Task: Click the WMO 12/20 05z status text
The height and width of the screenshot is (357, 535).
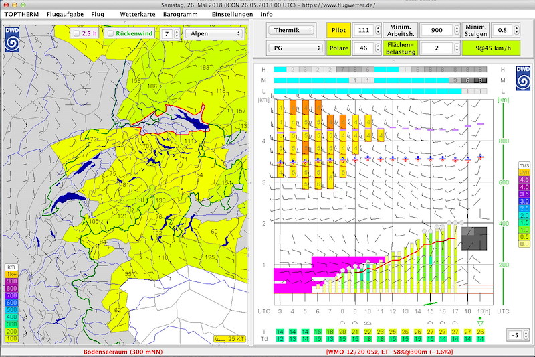Action: [x=390, y=352]
